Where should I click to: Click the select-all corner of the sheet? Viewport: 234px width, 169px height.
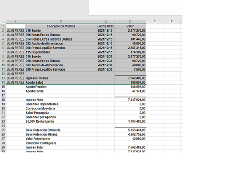[x=3, y=22]
